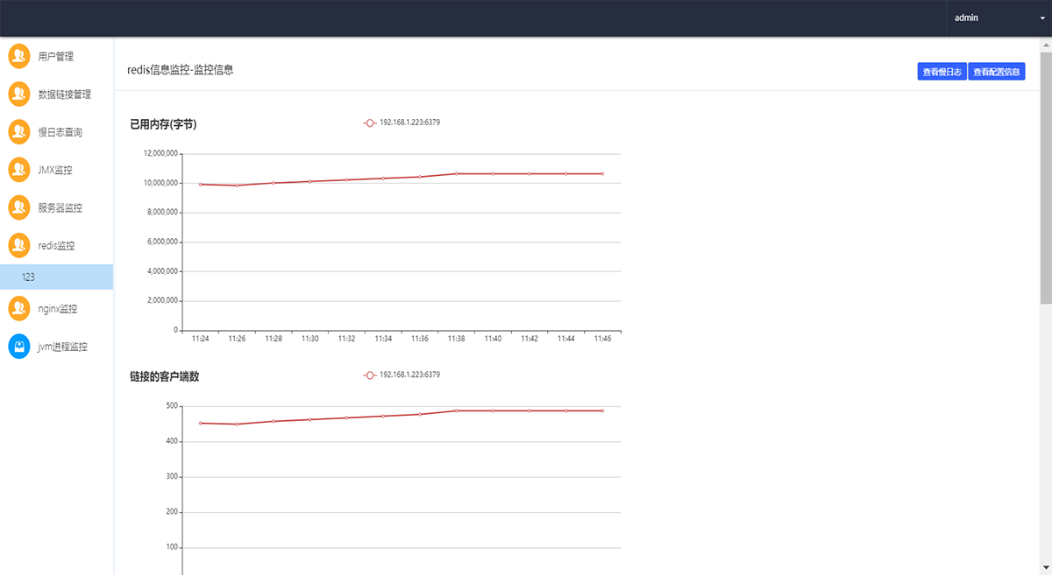Screen dimensions: 1052x575
Task: Click the nginx监控 sidebar icon
Action: (x=19, y=309)
